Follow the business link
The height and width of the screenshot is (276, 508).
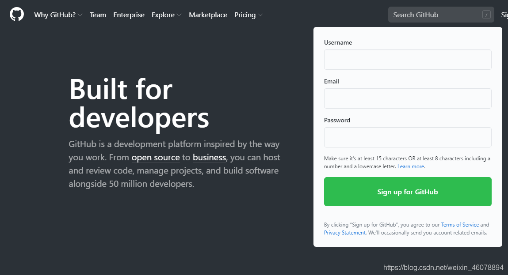[x=209, y=157]
